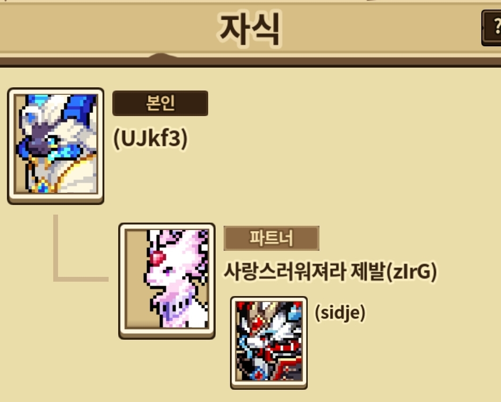This screenshot has height=402, width=501.
Task: Select the 사랑스러워져라 제발(zIrG) partner name
Action: coord(331,272)
